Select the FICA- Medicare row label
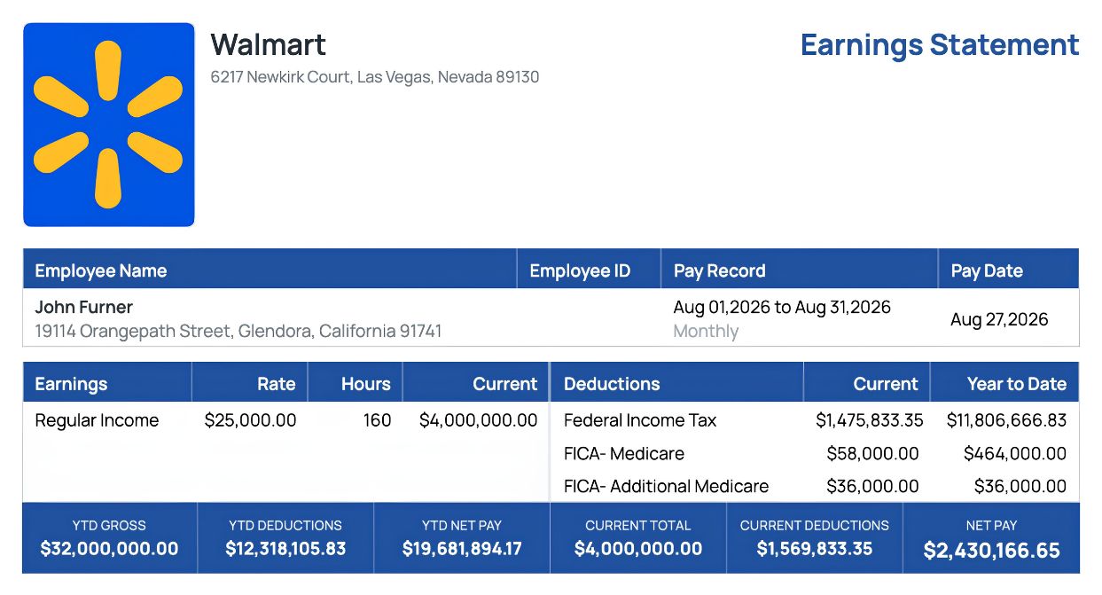Screen dimensions: 1102x595 pyautogui.click(x=624, y=453)
